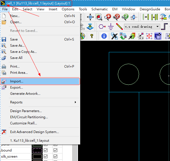The image size is (170, 161).
Task: Open the 'v,s cond:drawing' layer dropdown
Action: pos(142,27)
